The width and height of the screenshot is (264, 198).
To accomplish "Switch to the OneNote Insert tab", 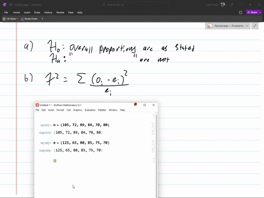I will (x=27, y=13).
